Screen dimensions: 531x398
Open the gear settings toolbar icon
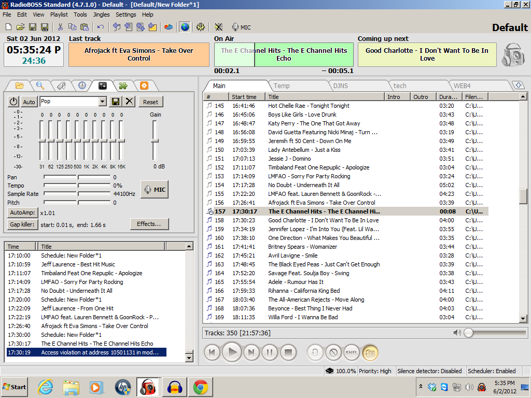pos(201,27)
